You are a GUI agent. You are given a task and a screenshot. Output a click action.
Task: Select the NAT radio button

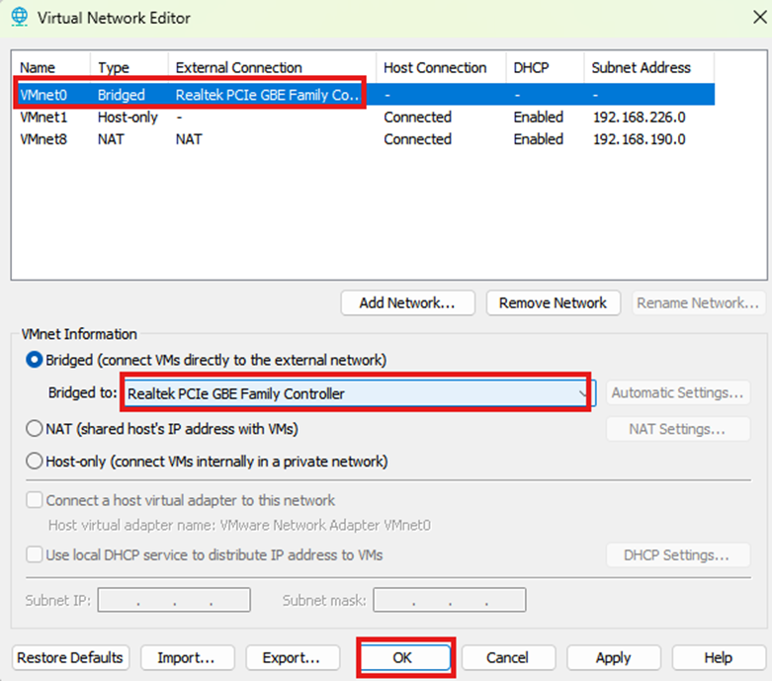point(34,428)
